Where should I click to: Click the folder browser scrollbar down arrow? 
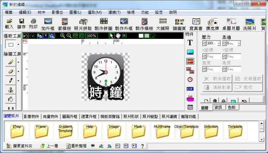tap(261, 140)
